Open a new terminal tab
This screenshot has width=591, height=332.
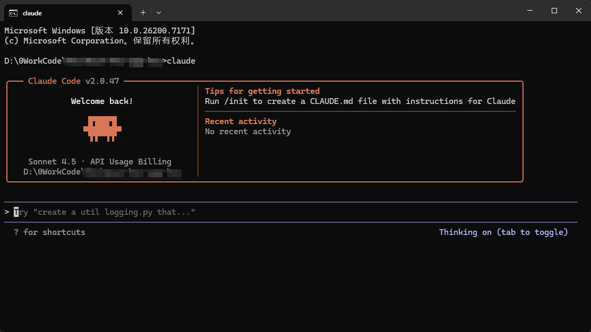click(x=143, y=13)
